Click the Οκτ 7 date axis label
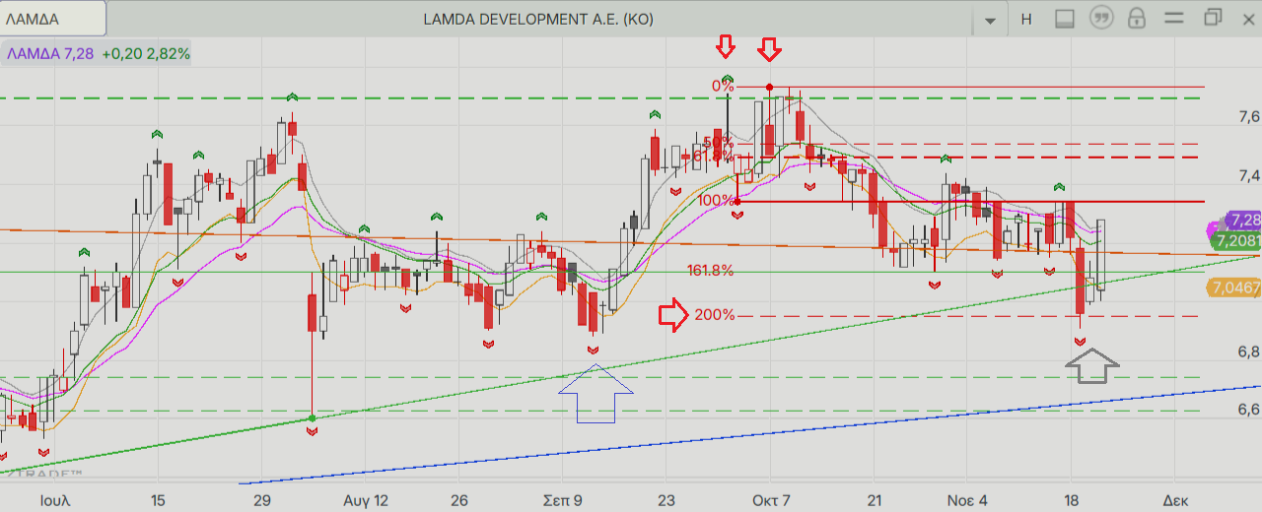This screenshot has height=512, width=1262. click(771, 500)
